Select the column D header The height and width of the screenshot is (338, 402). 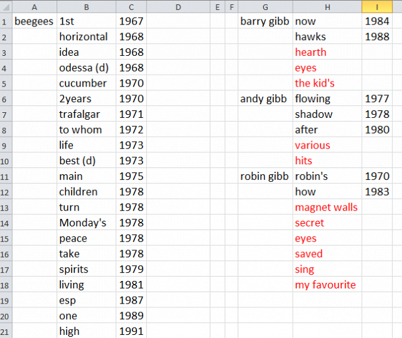tap(178, 7)
